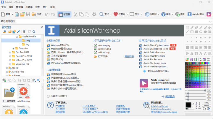This screenshot has height=119, width=213.
Task: Open the 新建 dropdown arrow
Action: click(x=12, y=14)
